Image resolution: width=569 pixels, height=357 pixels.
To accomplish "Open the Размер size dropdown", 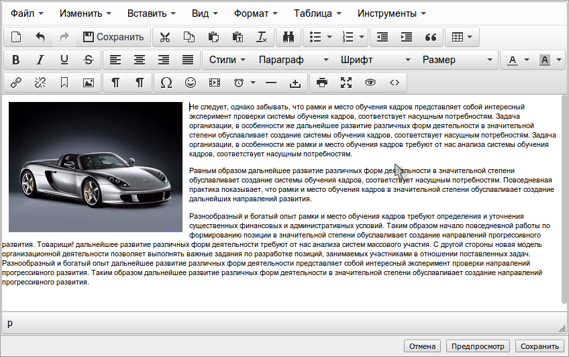I will pyautogui.click(x=457, y=60).
